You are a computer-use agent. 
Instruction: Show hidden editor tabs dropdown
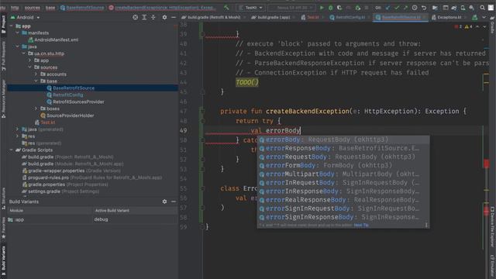click(484, 17)
